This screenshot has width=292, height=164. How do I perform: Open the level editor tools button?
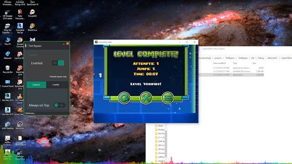pos(146,98)
